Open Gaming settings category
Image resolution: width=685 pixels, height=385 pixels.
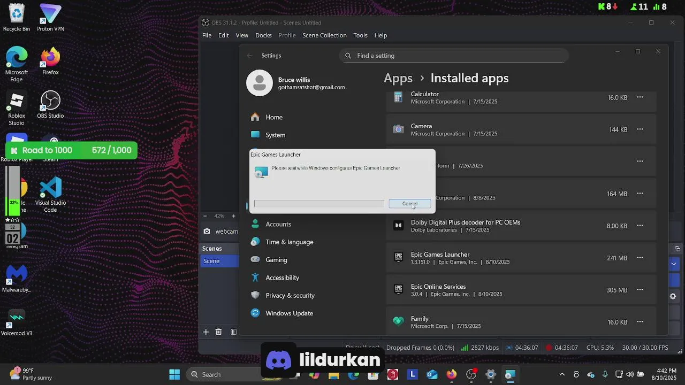pyautogui.click(x=277, y=260)
